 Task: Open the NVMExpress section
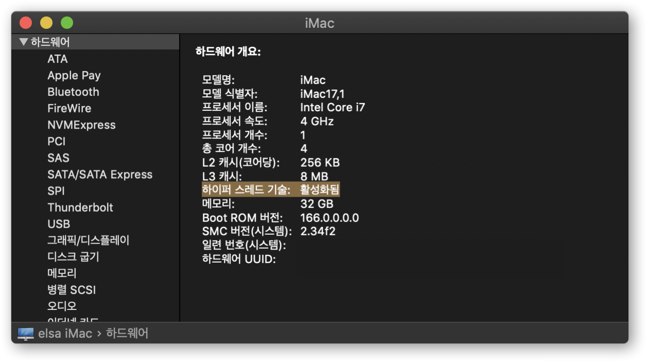pyautogui.click(x=81, y=125)
